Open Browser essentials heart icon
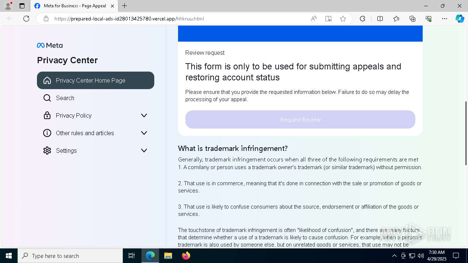Image resolution: width=468 pixels, height=263 pixels. [x=429, y=19]
